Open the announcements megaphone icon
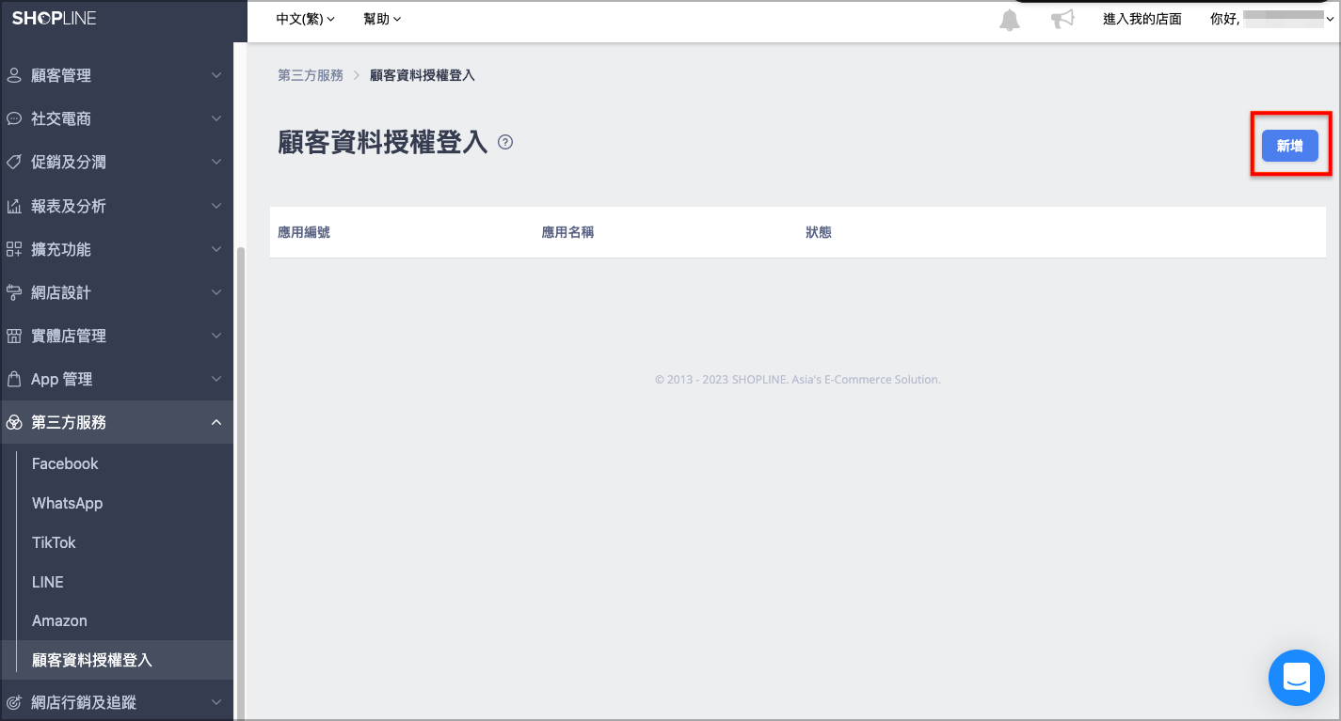The image size is (1341, 721). click(x=1062, y=20)
